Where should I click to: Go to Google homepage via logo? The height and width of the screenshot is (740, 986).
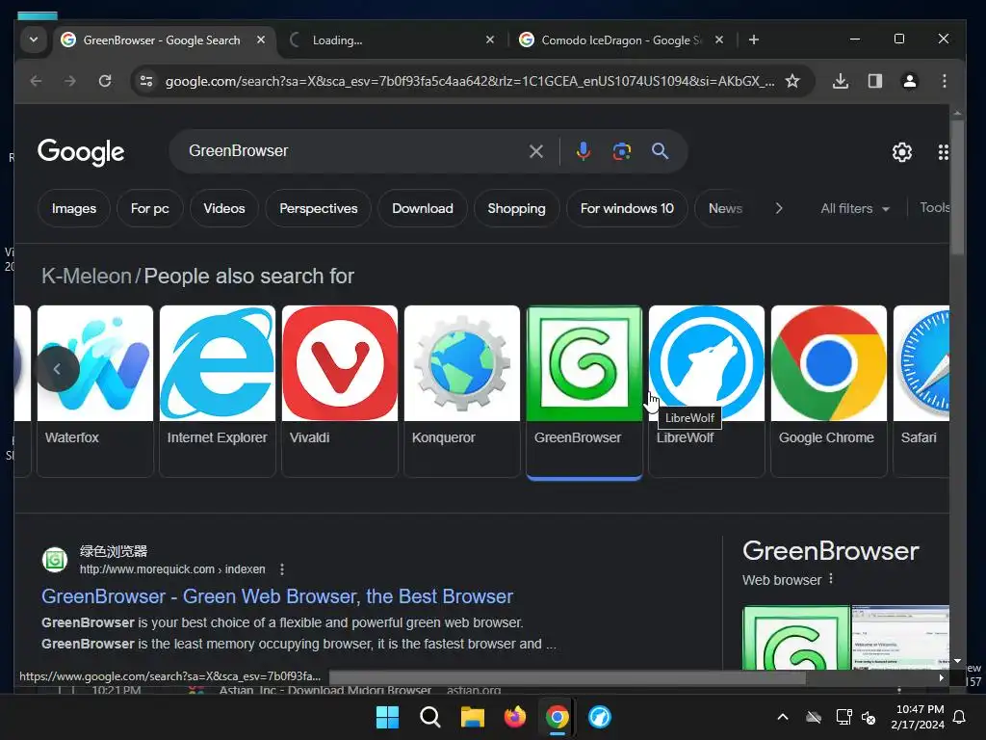click(81, 152)
